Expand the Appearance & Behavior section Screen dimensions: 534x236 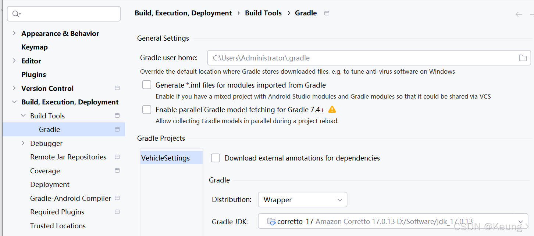click(x=14, y=33)
